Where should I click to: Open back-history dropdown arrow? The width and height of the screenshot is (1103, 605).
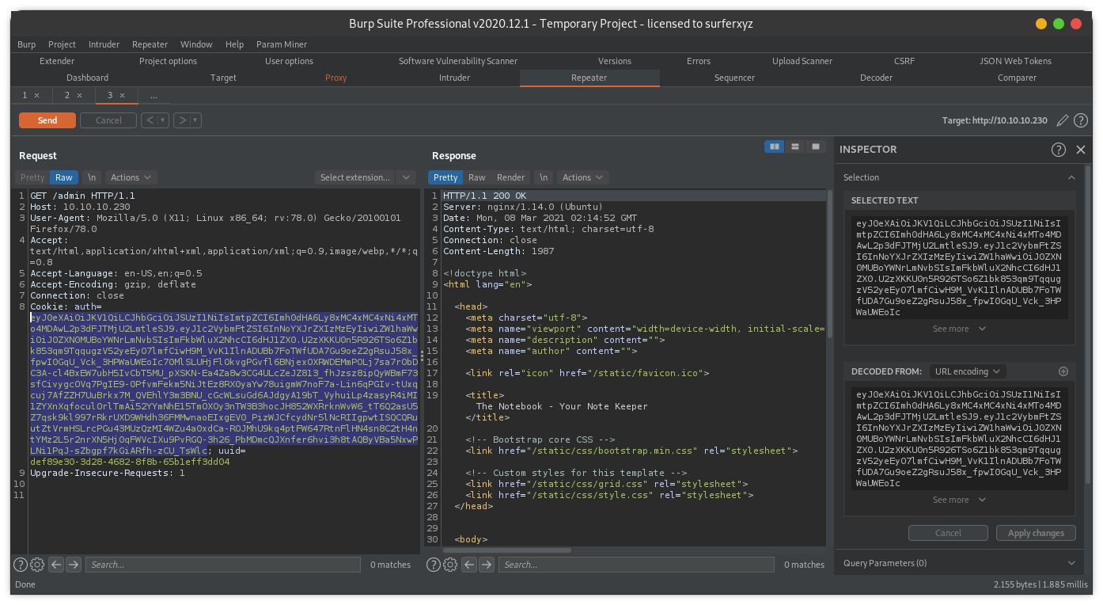tap(163, 120)
